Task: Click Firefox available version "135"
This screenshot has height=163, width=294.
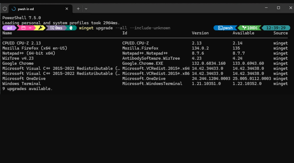Action: pos(236,48)
